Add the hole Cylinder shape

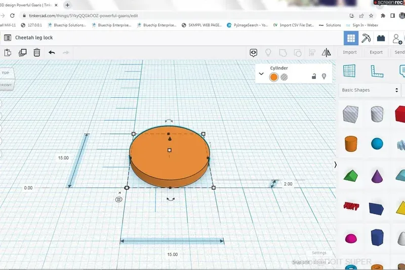377,113
